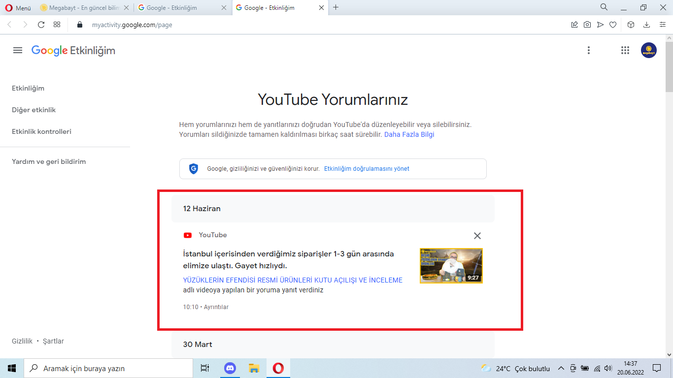Open a new browser tab
Image resolution: width=673 pixels, height=378 pixels.
tap(336, 8)
